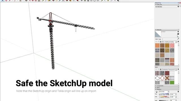Pick the red hexagon outline swatch
181x101 pixels.
click(x=162, y=78)
